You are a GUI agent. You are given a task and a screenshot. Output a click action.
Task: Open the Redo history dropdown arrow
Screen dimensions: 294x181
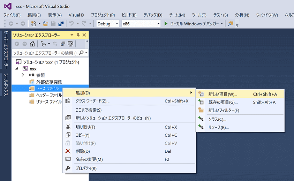(90, 24)
